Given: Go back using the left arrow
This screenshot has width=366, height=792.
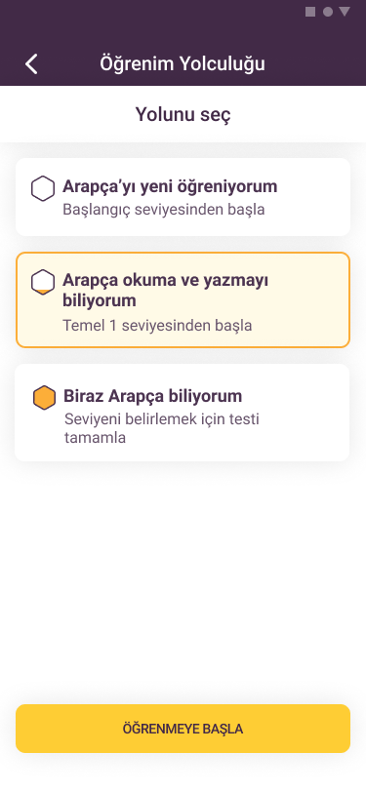Looking at the screenshot, I should (x=31, y=64).
